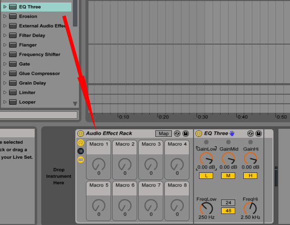This screenshot has height=225, width=290.
Task: Expand the External Audio Effect entry
Action: coord(5,26)
